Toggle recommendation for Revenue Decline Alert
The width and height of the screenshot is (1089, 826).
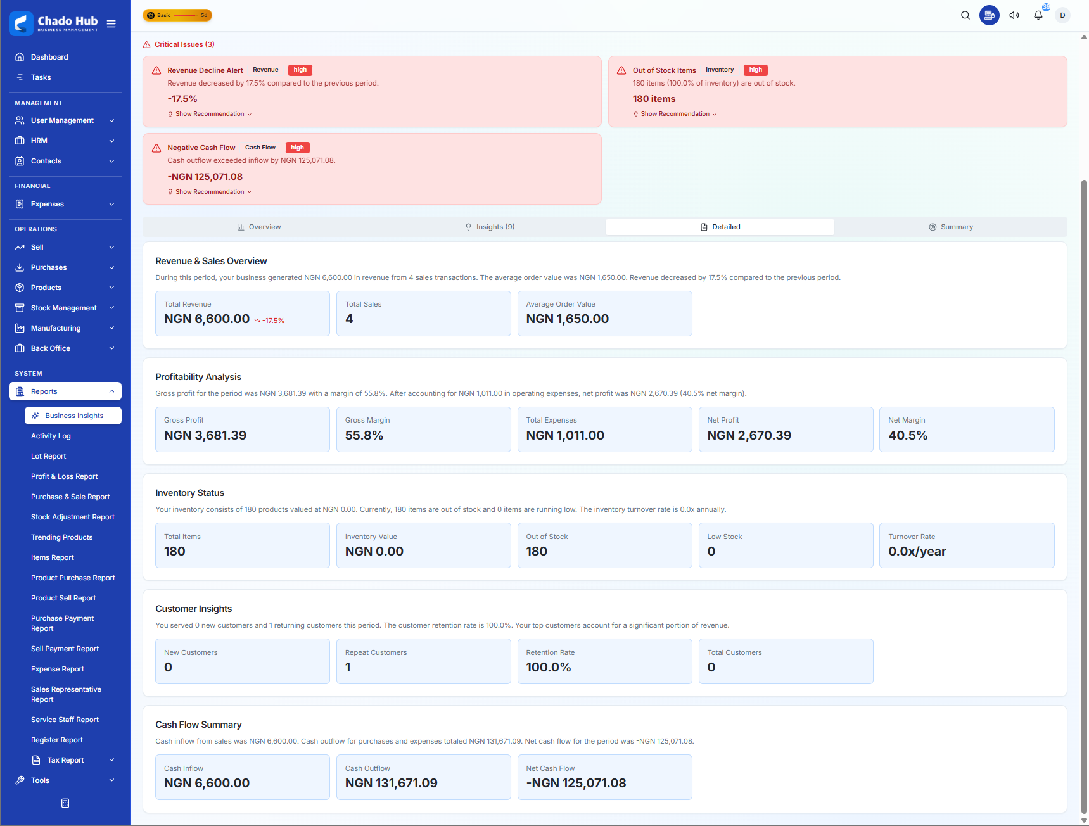pyautogui.click(x=210, y=114)
